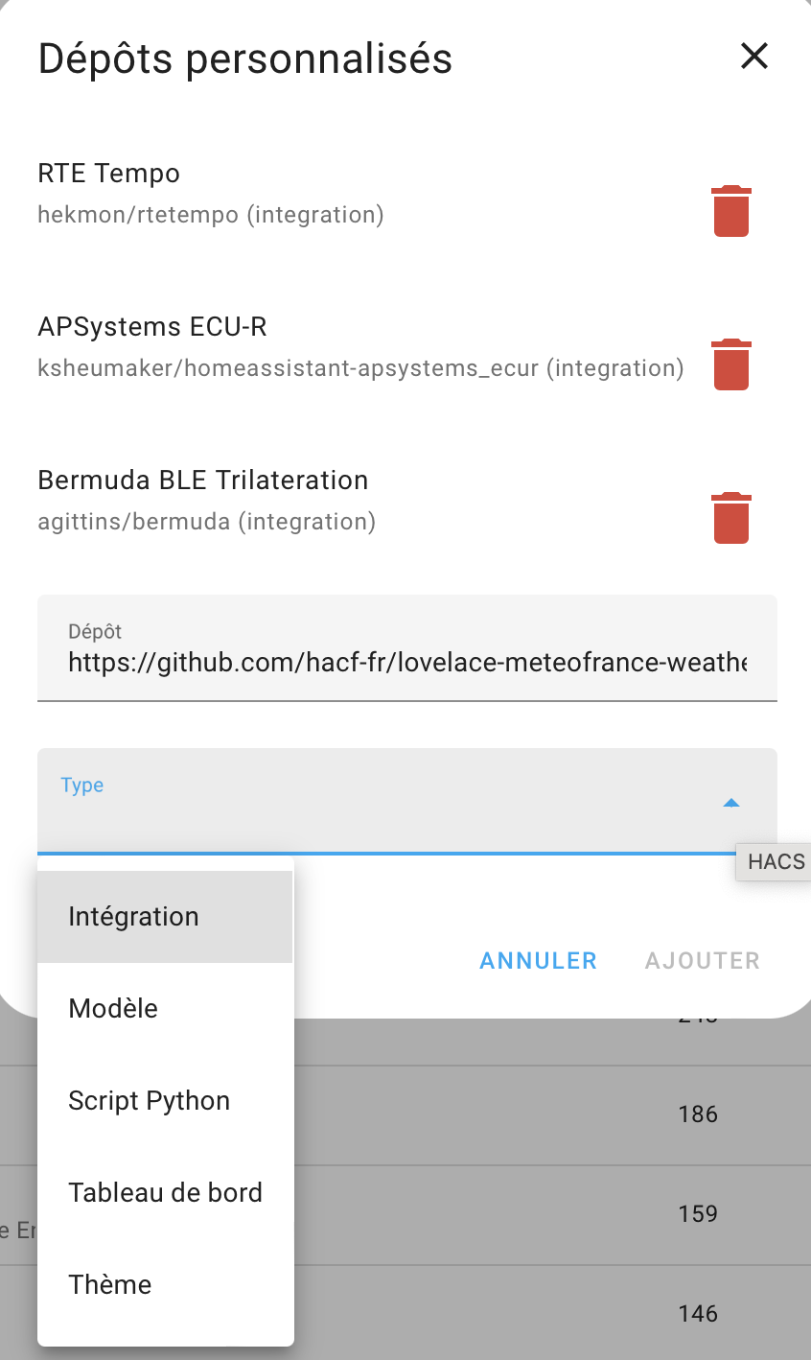Select Tableau de bord type
811x1360 pixels.
coord(165,1193)
